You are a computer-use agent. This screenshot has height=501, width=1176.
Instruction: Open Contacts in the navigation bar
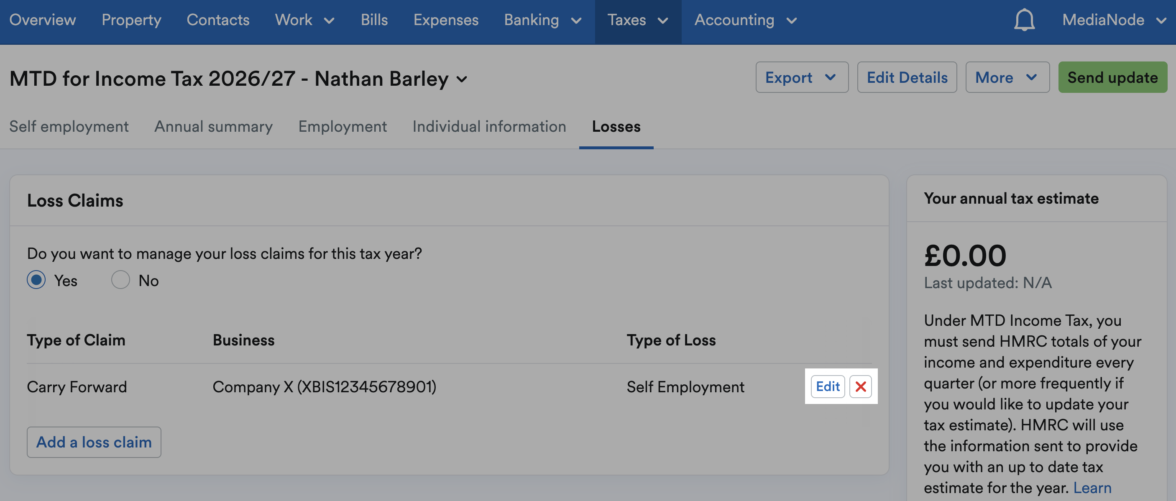218,20
